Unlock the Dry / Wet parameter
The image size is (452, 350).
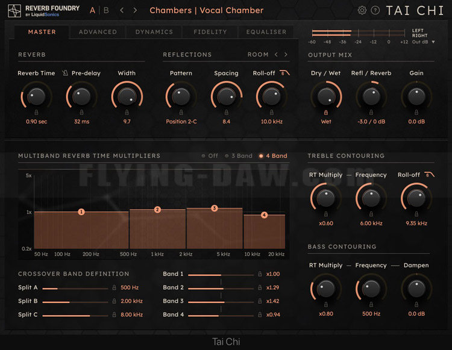click(326, 112)
